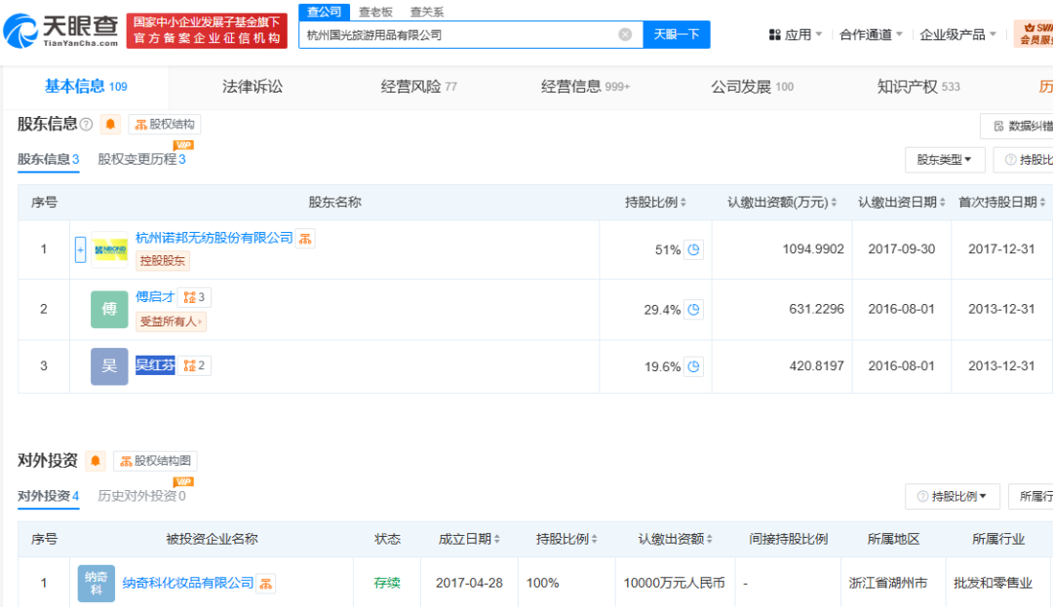The height and width of the screenshot is (607, 1053).
Task: Open the 股东类型 dropdown
Action: [944, 159]
